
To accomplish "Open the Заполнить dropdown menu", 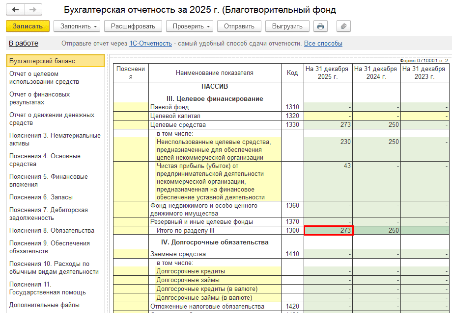I will pyautogui.click(x=76, y=26).
